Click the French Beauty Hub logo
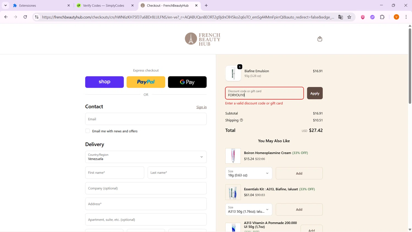 pos(203,39)
